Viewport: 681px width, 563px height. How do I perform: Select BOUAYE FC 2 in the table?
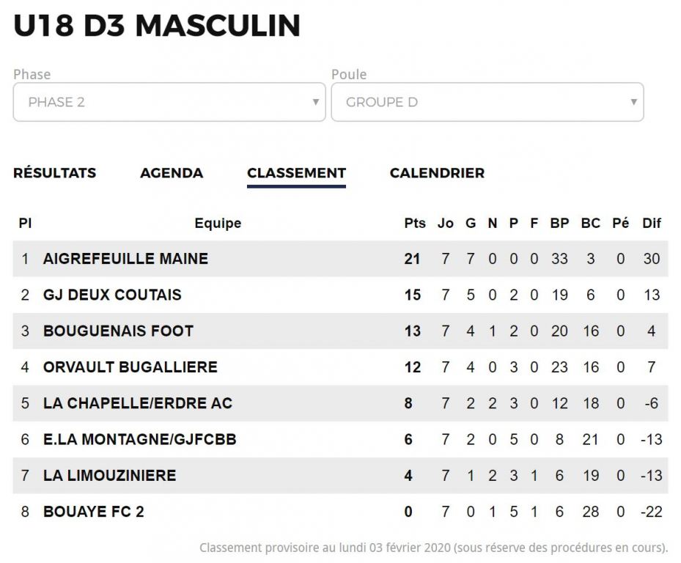[93, 511]
